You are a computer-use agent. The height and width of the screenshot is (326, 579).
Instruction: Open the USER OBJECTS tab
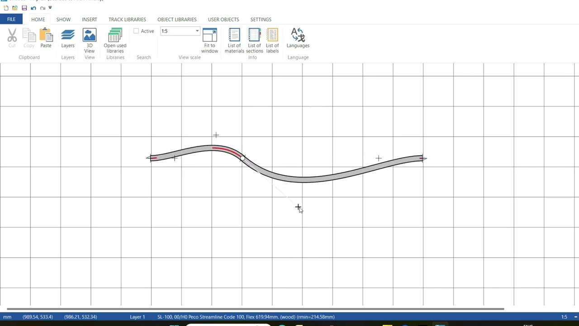point(223,19)
